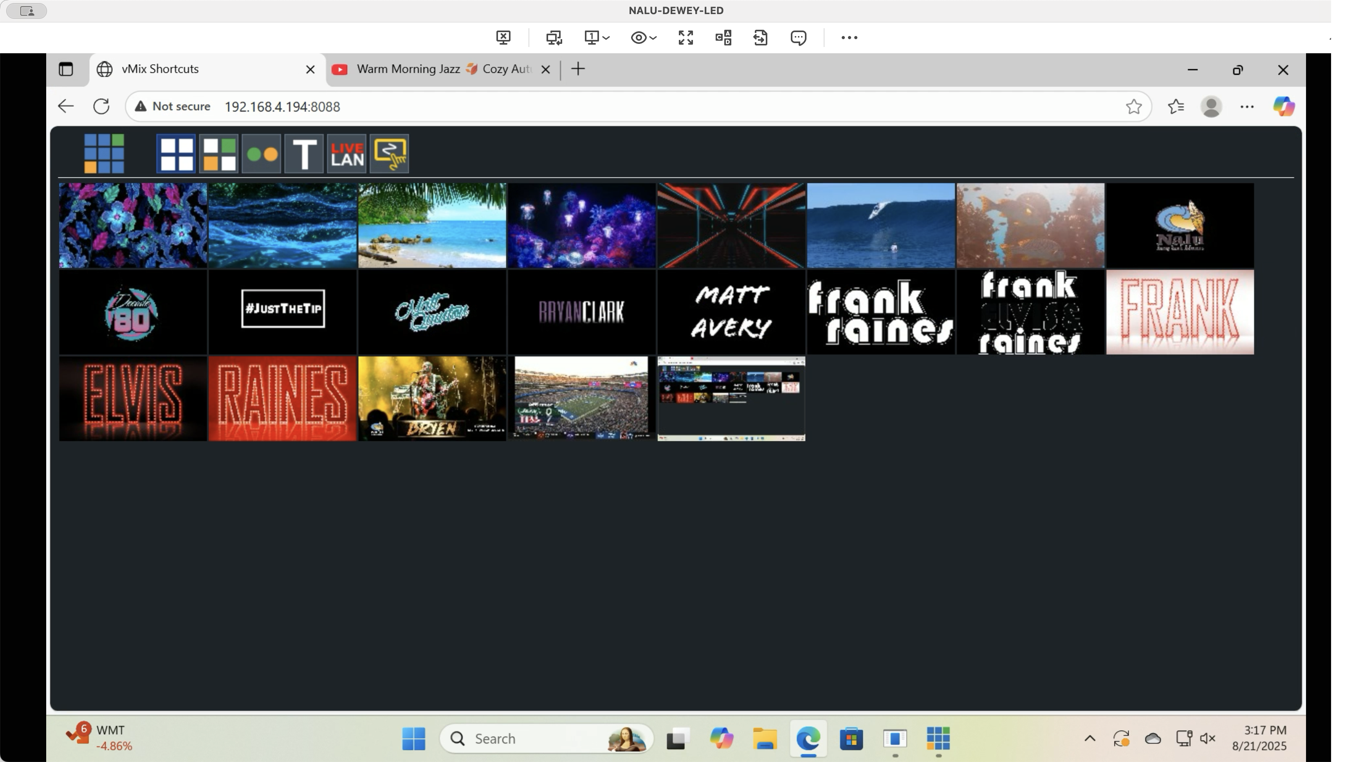Select the orange coral reef fish thumbnail
Image resolution: width=1353 pixels, height=762 pixels.
pos(1031,226)
